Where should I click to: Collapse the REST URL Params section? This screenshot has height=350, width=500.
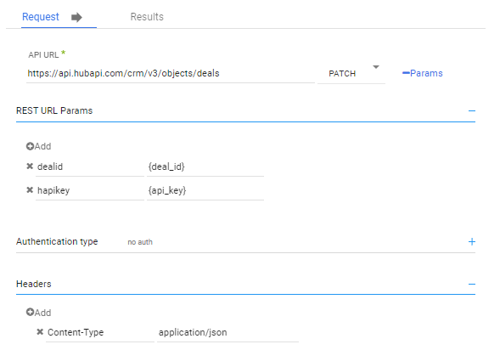pos(472,111)
